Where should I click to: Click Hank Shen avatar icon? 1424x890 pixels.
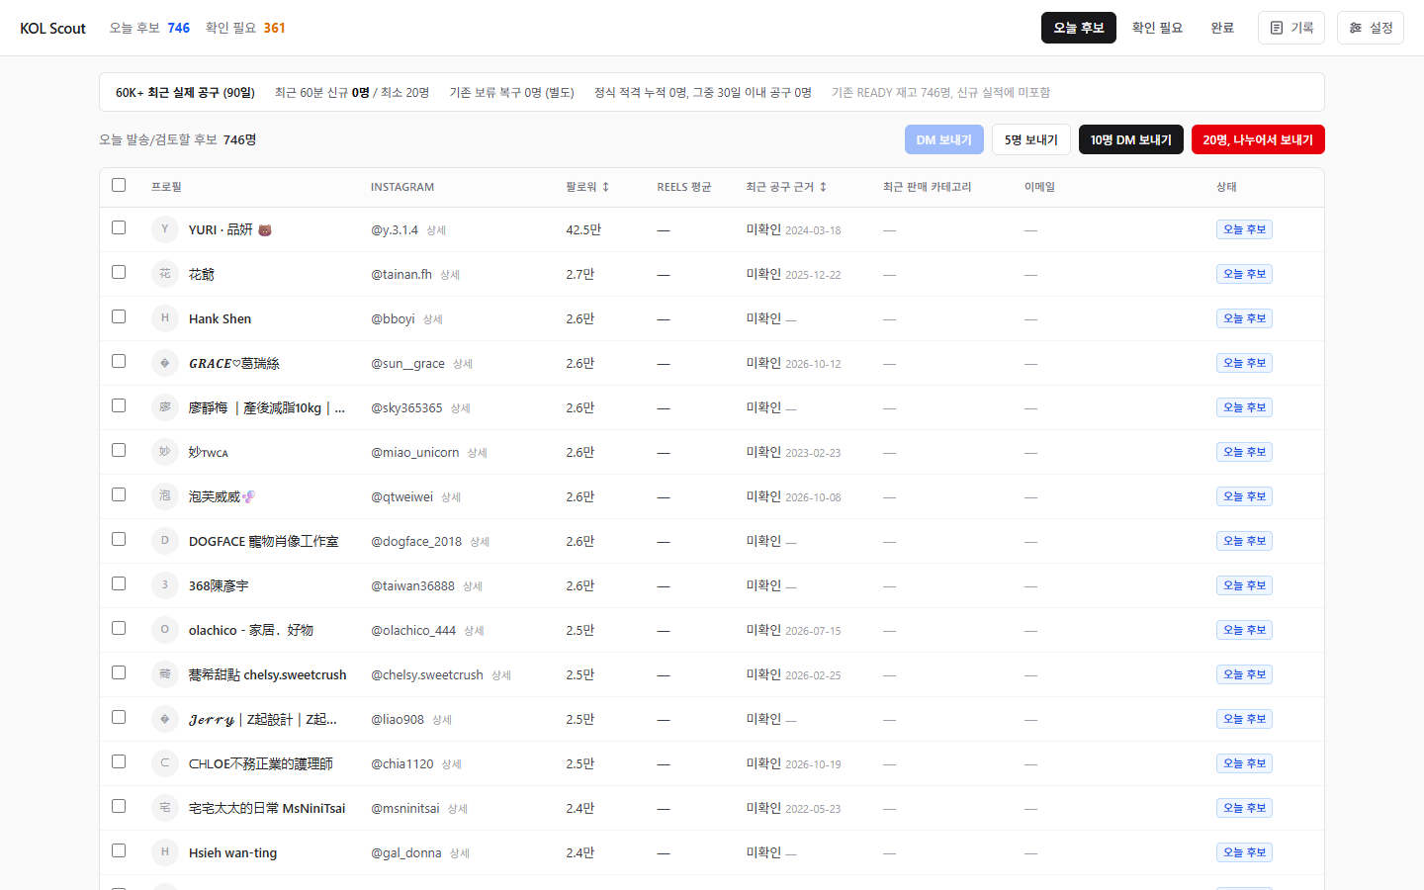(165, 318)
